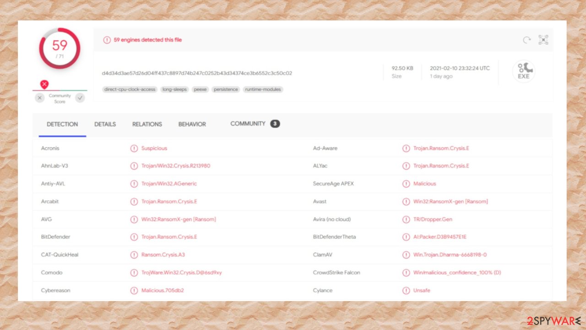This screenshot has width=586, height=330.
Task: Click the COMMUNITY count badge showing 3
Action: 275,124
